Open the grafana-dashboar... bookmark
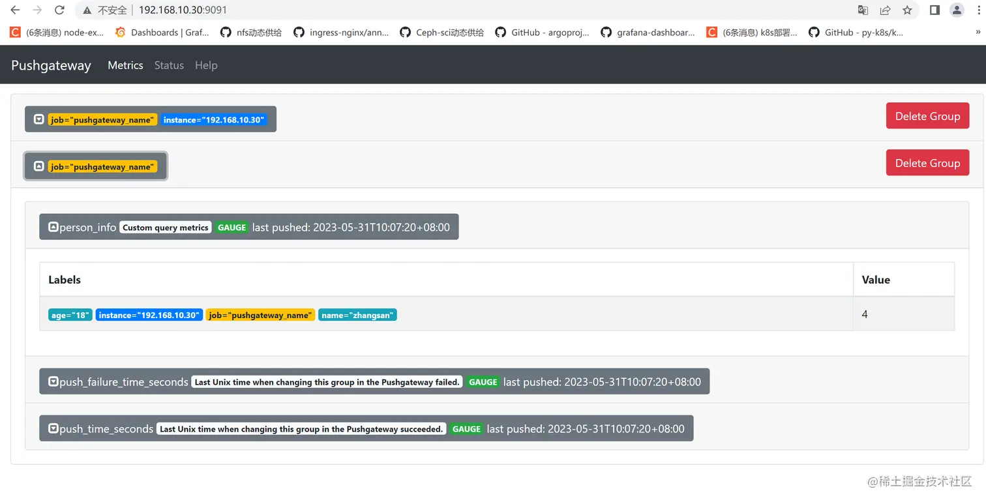Viewport: 986px width, 502px height. click(648, 32)
